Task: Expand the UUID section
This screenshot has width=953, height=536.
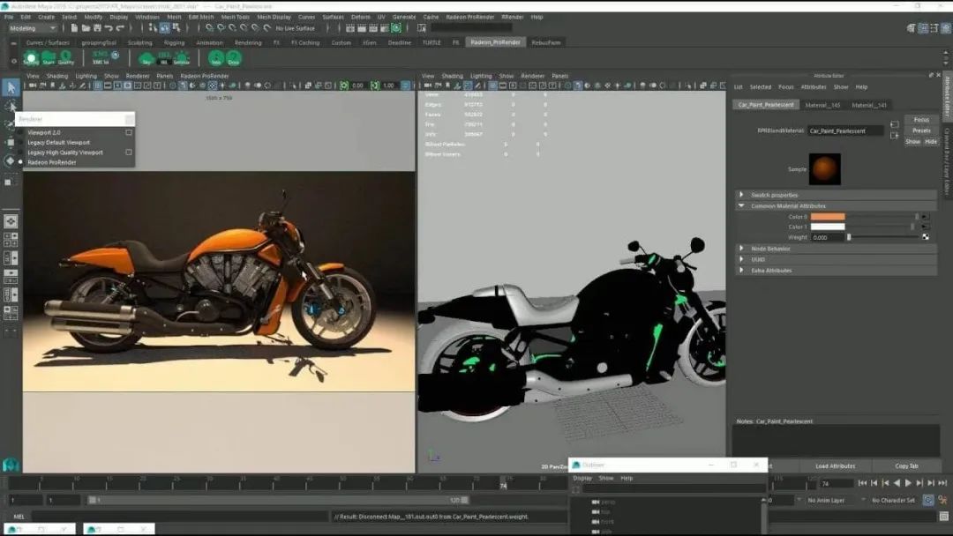Action: (x=835, y=259)
